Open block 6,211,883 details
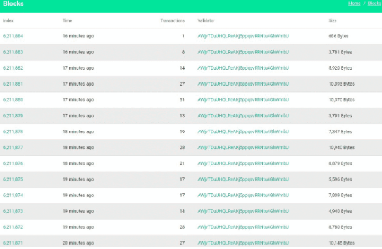The height and width of the screenshot is (249, 382). [13, 52]
